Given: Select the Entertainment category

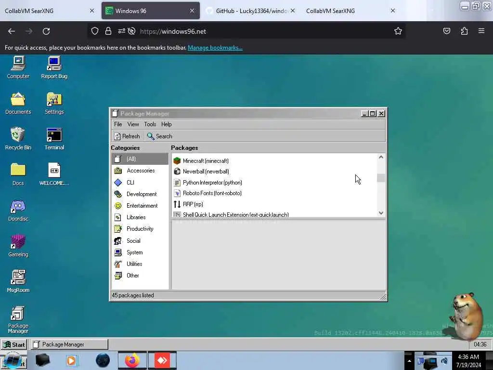Looking at the screenshot, I should click(140, 206).
